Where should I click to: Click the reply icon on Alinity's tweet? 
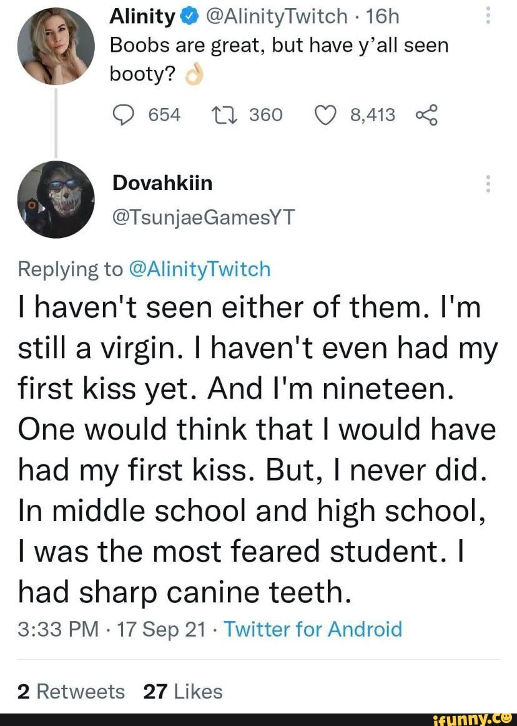[123, 114]
